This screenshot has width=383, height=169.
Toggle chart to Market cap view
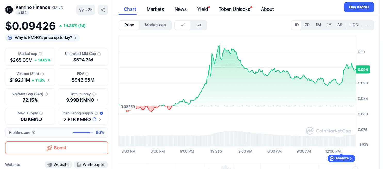[155, 25]
